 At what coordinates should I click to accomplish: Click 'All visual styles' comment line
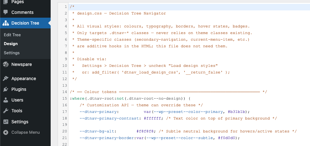point(163,26)
